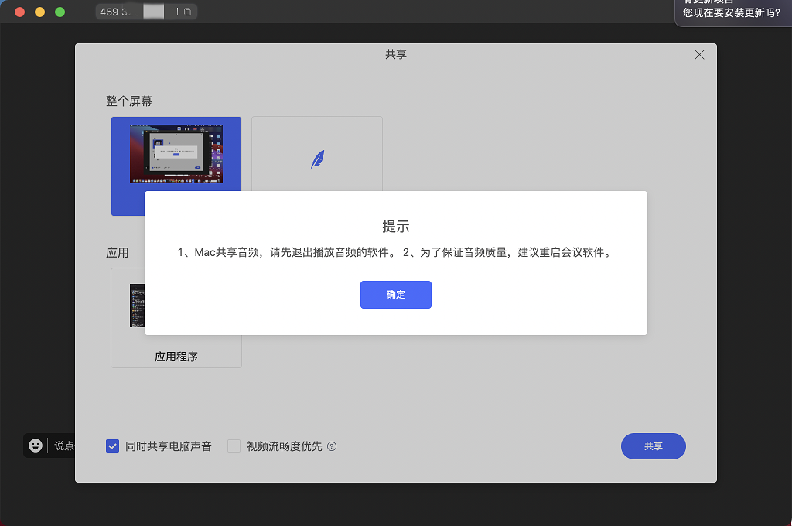This screenshot has width=792, height=526.
Task: Open the 您现在要安装更新吗 update notification
Action: [x=733, y=11]
